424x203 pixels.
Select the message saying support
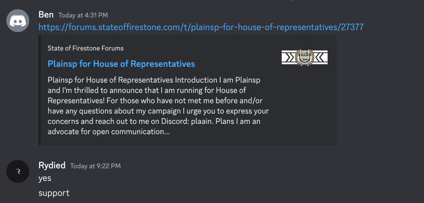click(x=54, y=193)
